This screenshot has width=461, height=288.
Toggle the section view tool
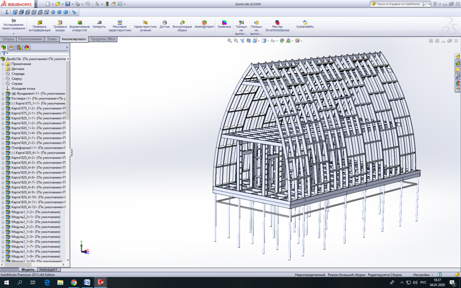pos(248,40)
